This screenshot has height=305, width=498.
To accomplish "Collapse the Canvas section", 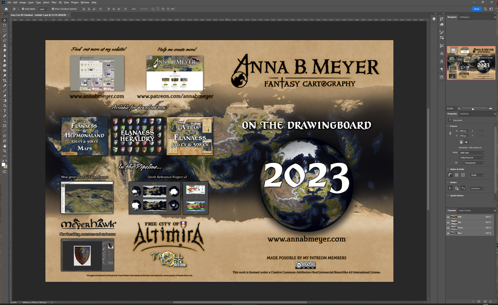I will click(x=448, y=126).
